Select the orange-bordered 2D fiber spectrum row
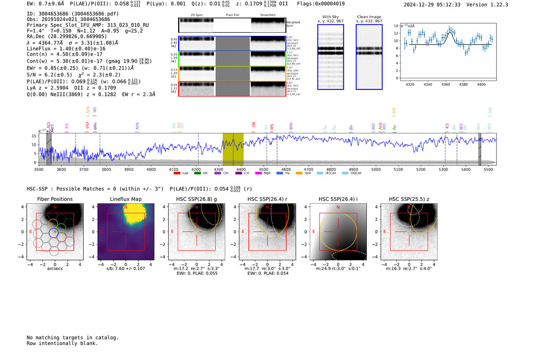Viewport: 535px width, 364px height. [232, 74]
